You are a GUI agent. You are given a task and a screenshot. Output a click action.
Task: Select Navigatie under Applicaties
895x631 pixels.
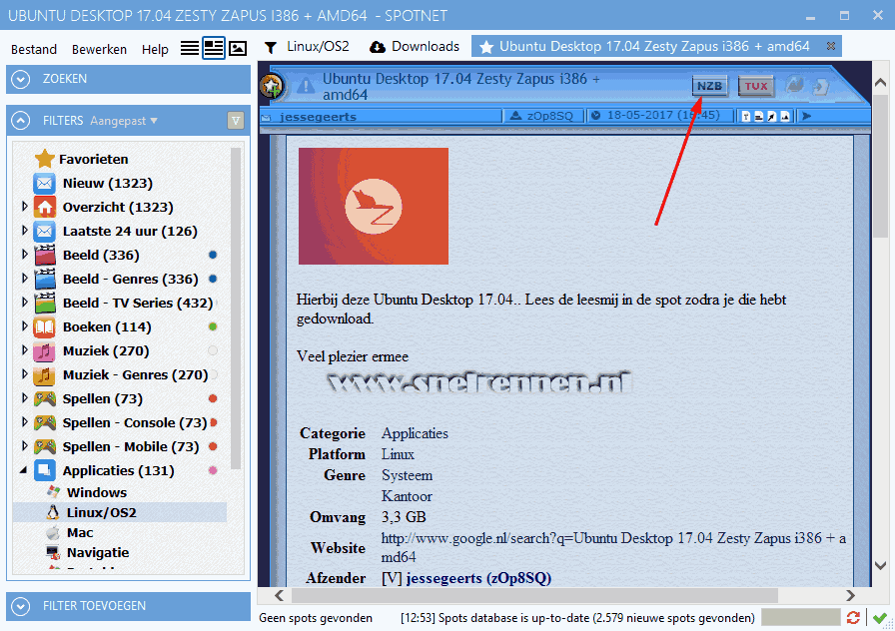pyautogui.click(x=98, y=552)
